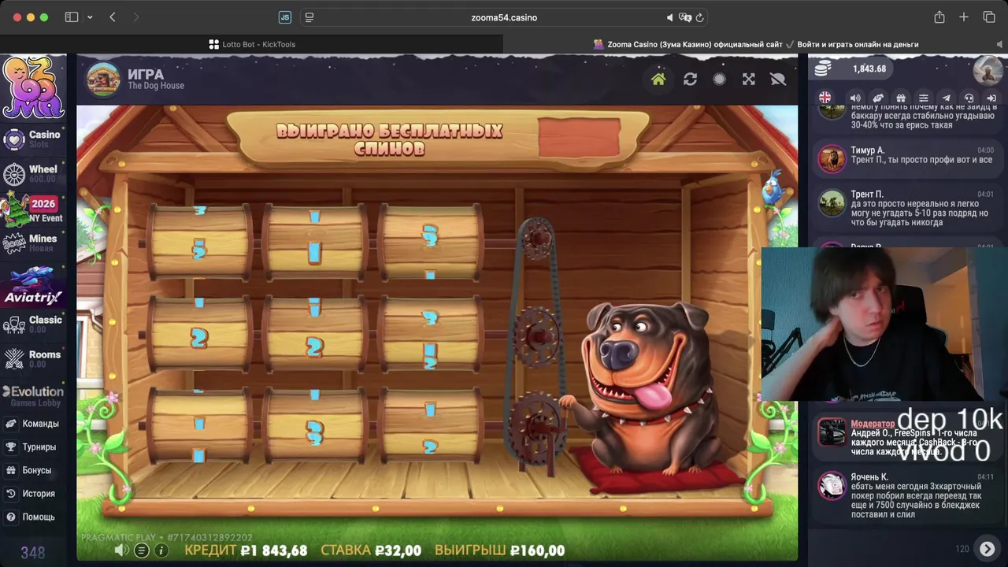Click ВЫИГРЫШ ₽160,00 readout

500,550
